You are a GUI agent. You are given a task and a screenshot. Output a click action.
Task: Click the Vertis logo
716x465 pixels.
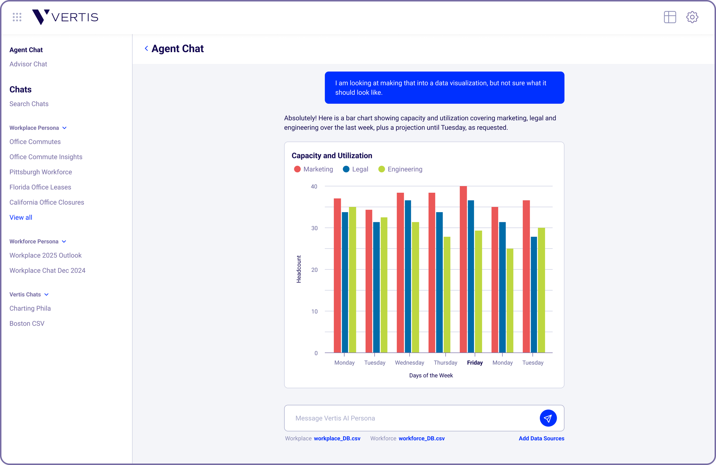pyautogui.click(x=65, y=17)
